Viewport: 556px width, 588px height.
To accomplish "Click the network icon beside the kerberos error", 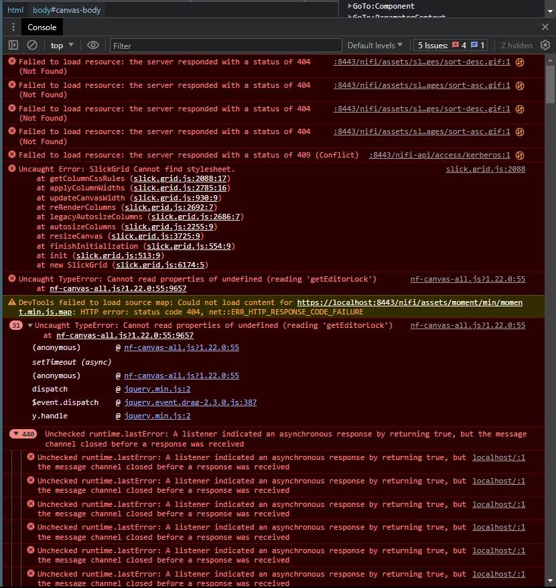I will click(520, 156).
